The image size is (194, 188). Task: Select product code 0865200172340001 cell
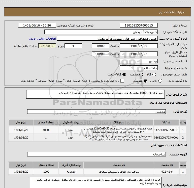[x=166, y=138]
